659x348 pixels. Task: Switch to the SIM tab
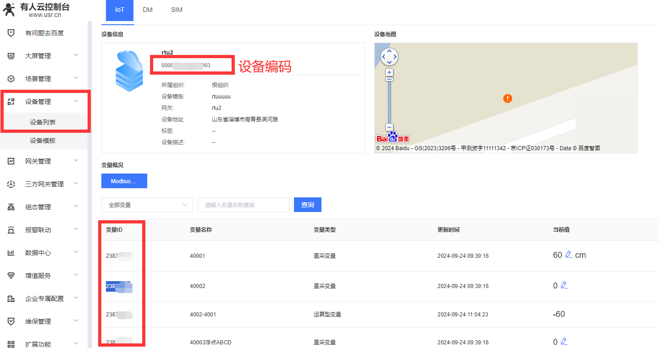pyautogui.click(x=177, y=10)
